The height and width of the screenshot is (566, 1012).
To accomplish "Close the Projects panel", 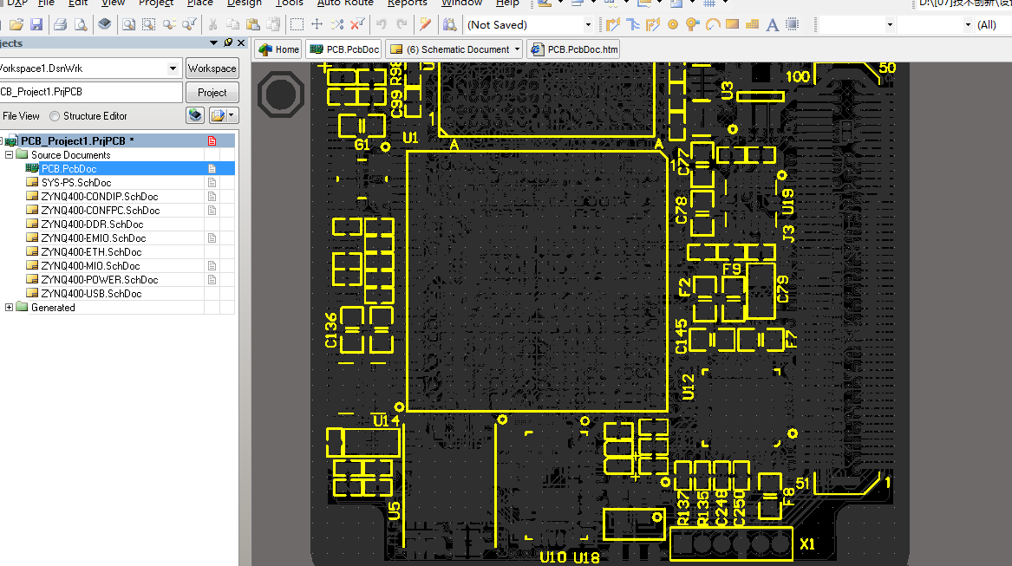I will (241, 42).
